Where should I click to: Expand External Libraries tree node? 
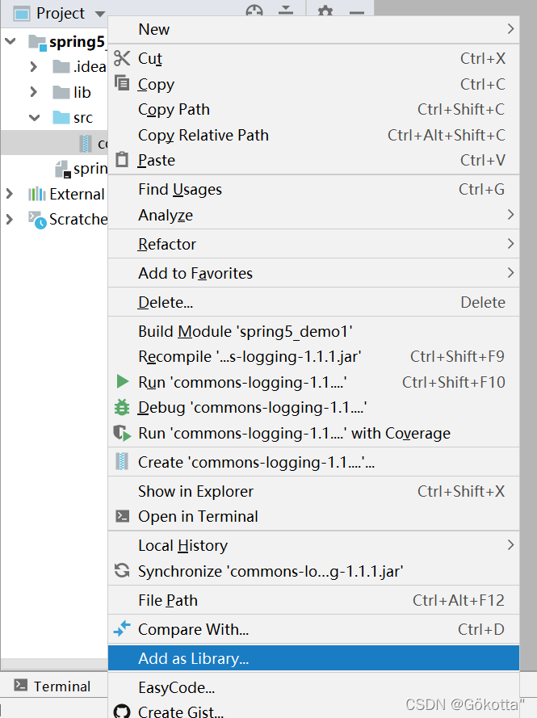10,194
